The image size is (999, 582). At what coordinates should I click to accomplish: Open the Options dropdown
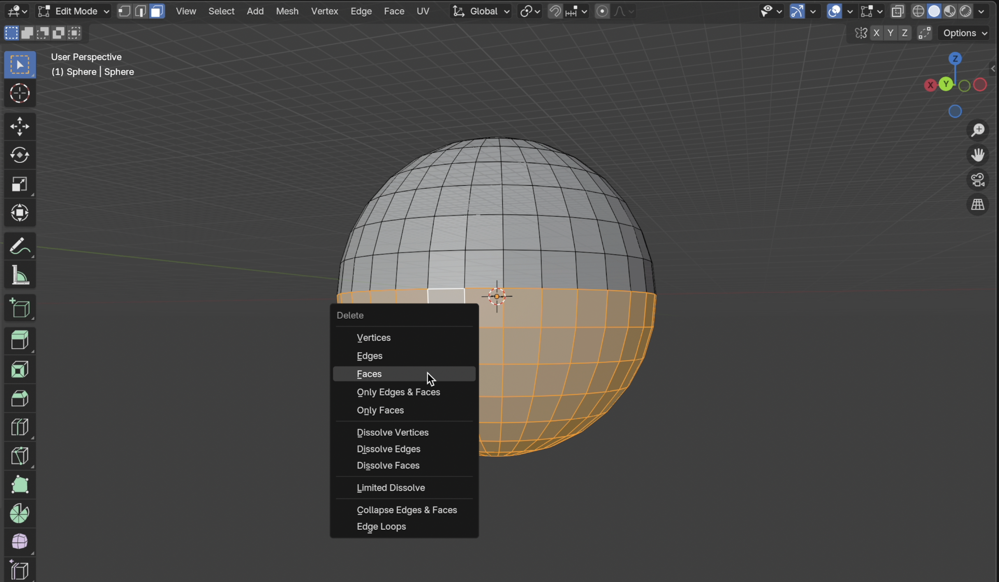[964, 33]
